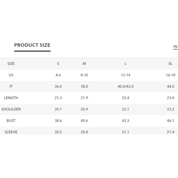Select the XL size column header
Viewport: 178px width, 178px height.
tap(170, 63)
